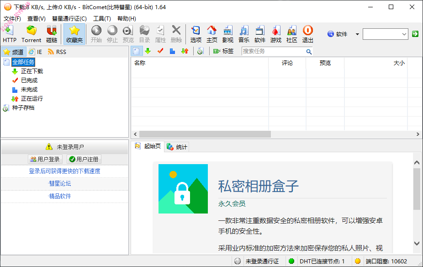Switch to the 频道 sidebar tab
Viewport: 423px width, 267px height.
tap(14, 52)
